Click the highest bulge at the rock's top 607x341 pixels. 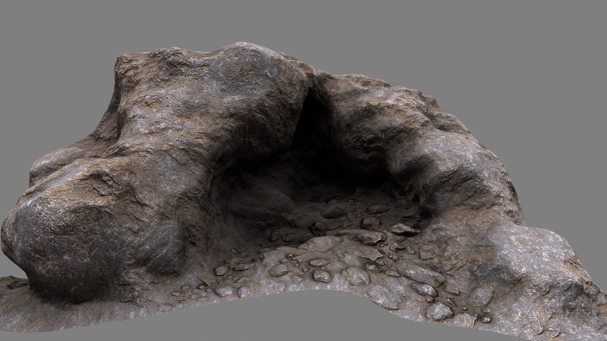(x=243, y=52)
